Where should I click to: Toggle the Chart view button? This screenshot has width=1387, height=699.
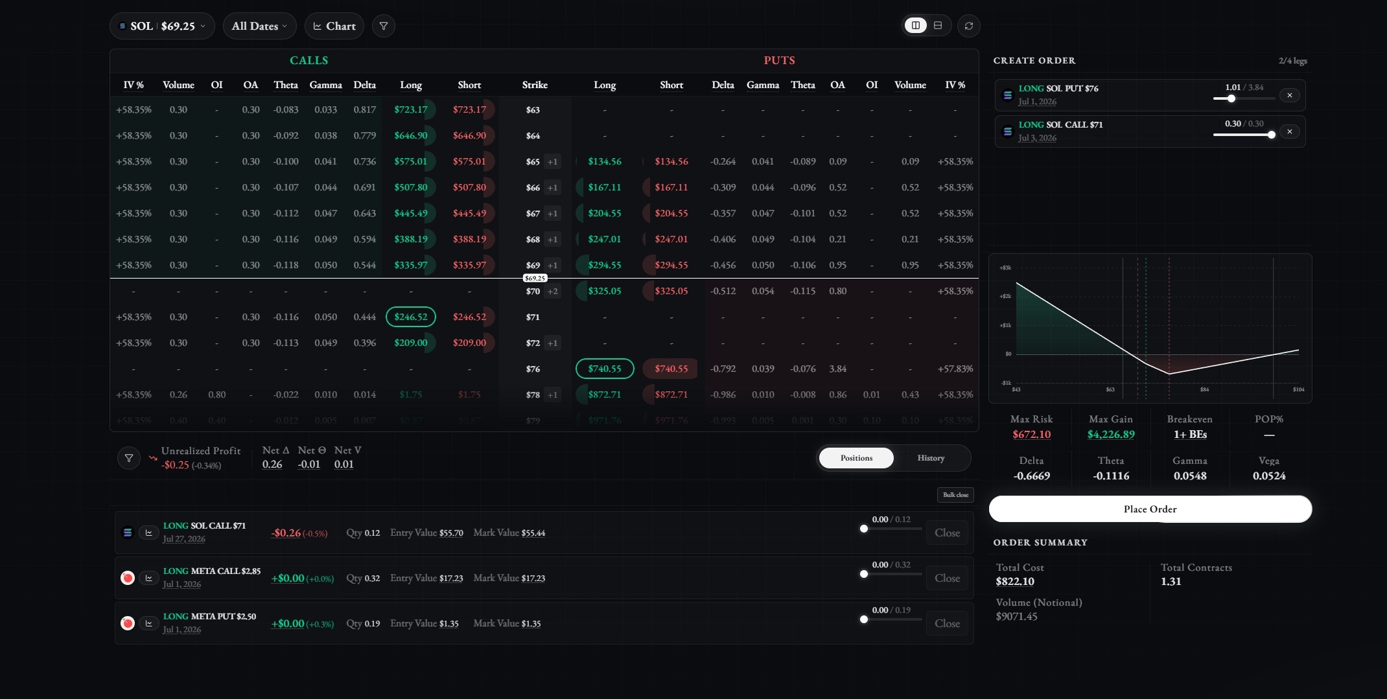[x=334, y=26]
